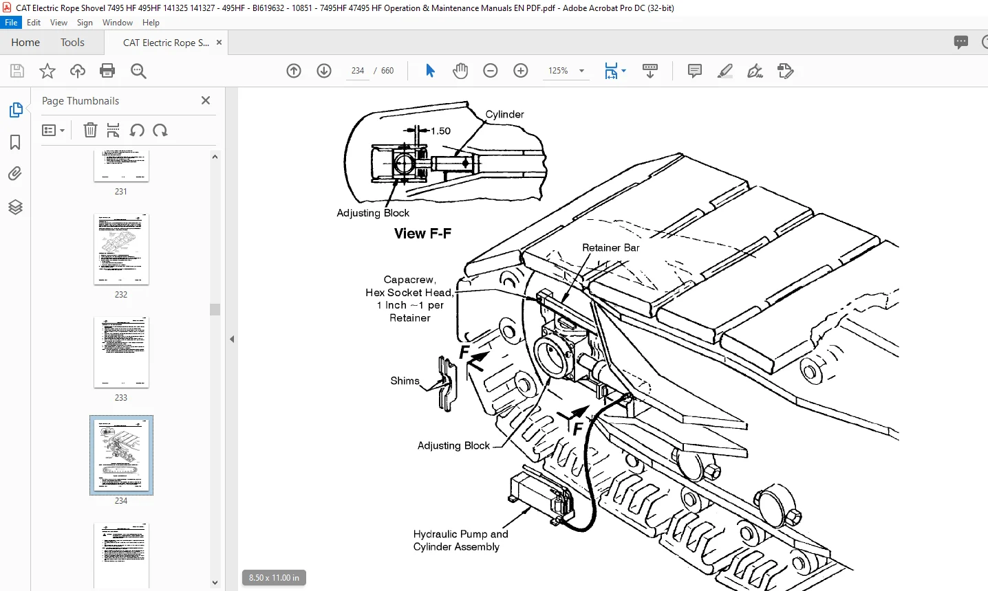Screen dimensions: 988x591
Task: Click the View F-F diagram caption
Action: 422,234
